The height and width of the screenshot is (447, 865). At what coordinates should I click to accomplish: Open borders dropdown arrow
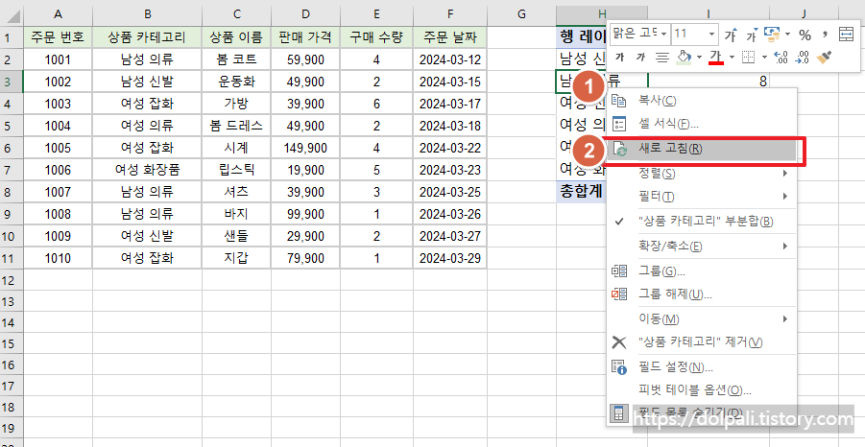point(764,57)
